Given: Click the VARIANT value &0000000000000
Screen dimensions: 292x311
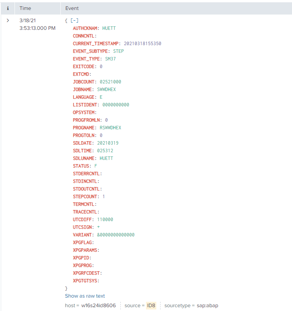Looking at the screenshot, I should click(115, 235).
